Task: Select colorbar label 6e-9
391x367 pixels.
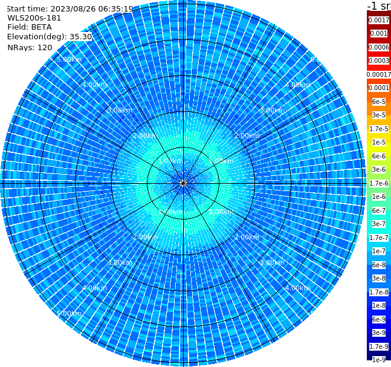Action: [379, 319]
